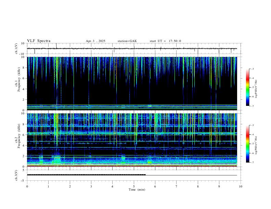The height and width of the screenshot is (209, 271).
Task: Select the date label 'Apr. 3, 2025'
Action: point(95,41)
